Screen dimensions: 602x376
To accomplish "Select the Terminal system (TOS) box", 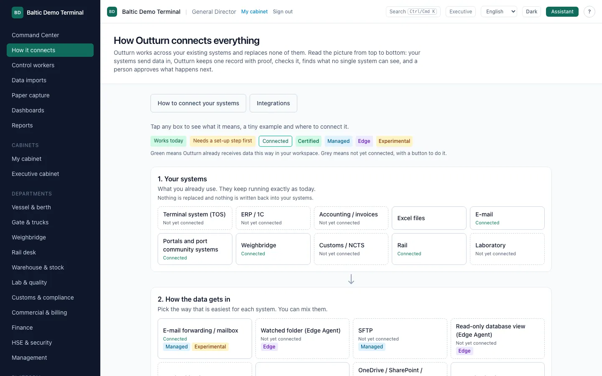I will pyautogui.click(x=195, y=218).
